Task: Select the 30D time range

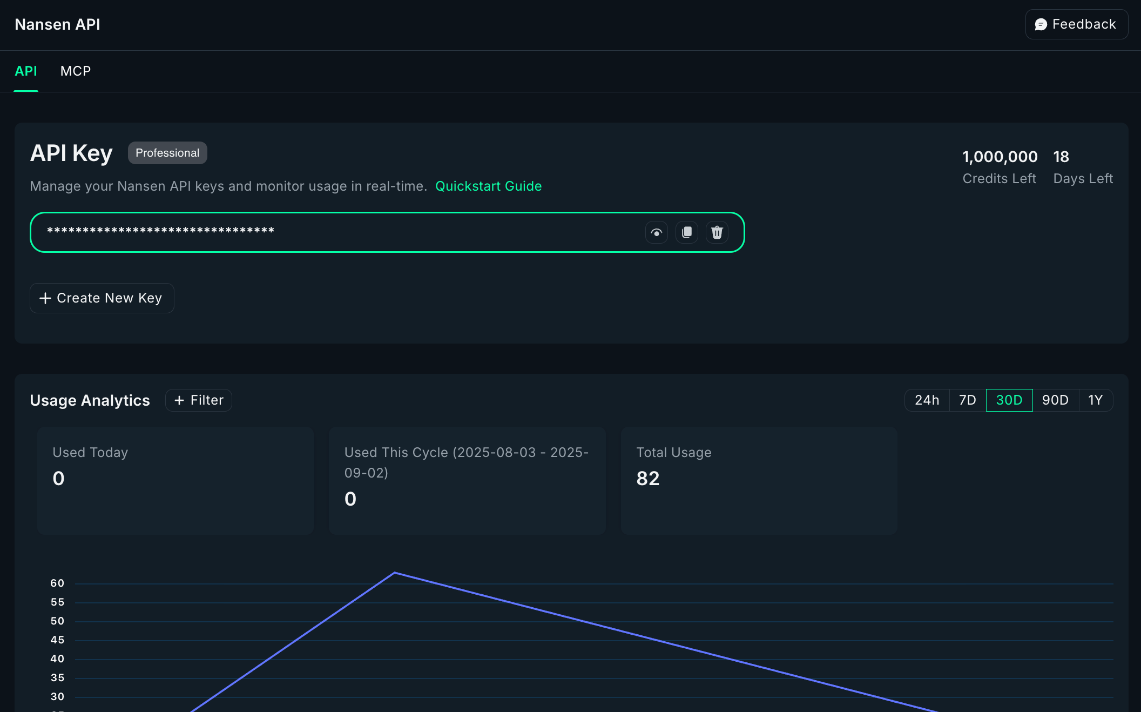Action: click(x=1009, y=400)
